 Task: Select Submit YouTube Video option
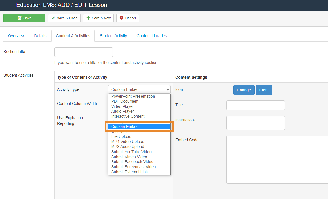tap(131, 152)
